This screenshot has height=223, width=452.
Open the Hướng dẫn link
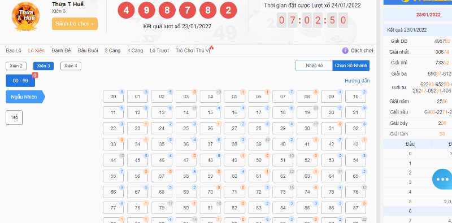click(357, 81)
